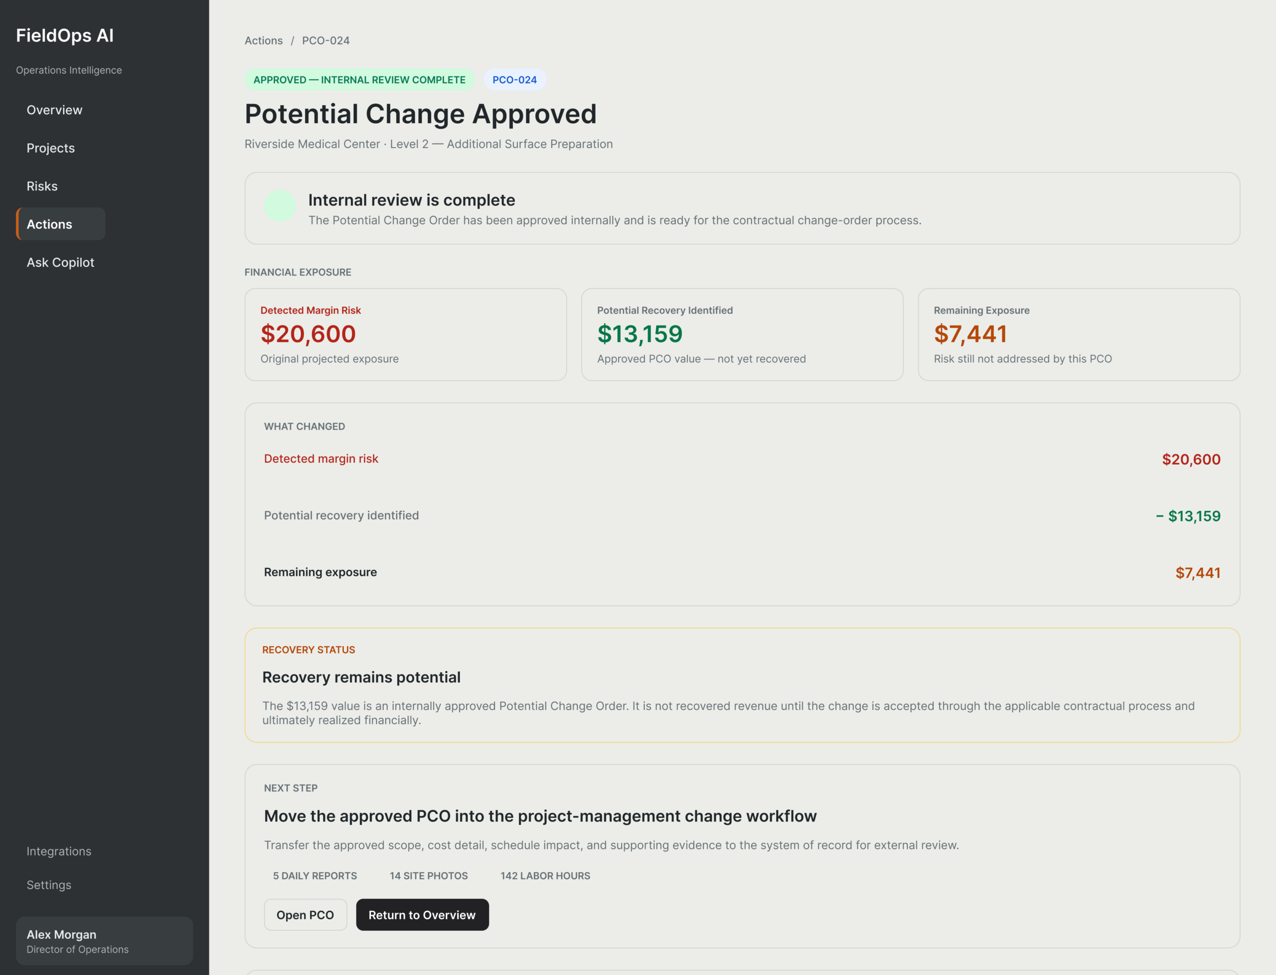This screenshot has width=1276, height=975.
Task: Click the Open PCO button
Action: (305, 915)
